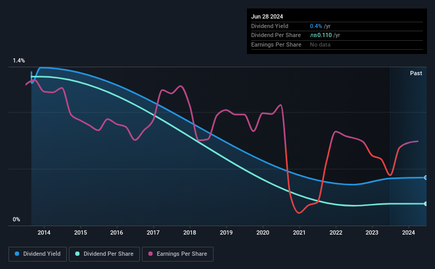The width and height of the screenshot is (435, 269).
Task: Click the 1.4% y-axis label
Action: click(x=19, y=60)
